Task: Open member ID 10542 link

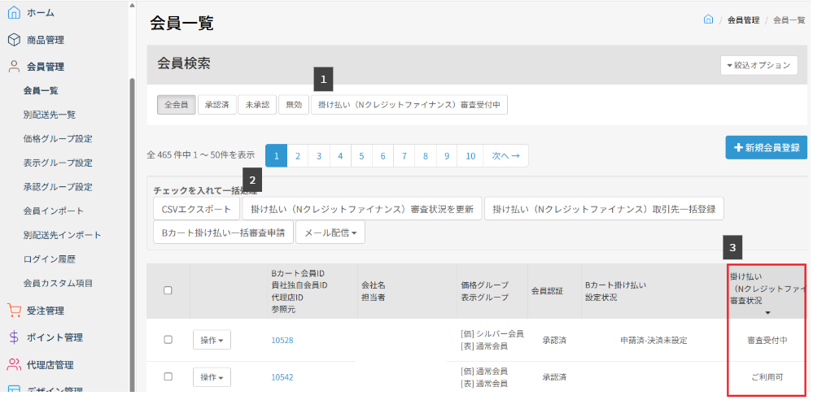Action: point(282,377)
